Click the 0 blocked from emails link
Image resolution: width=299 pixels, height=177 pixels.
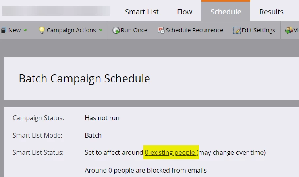point(110,170)
